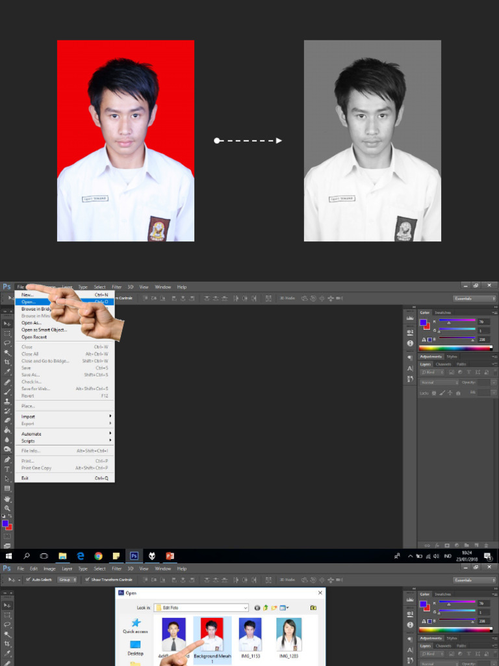Select the Dodge tool in upper Photoshop window
The image size is (499, 666).
pos(7,449)
